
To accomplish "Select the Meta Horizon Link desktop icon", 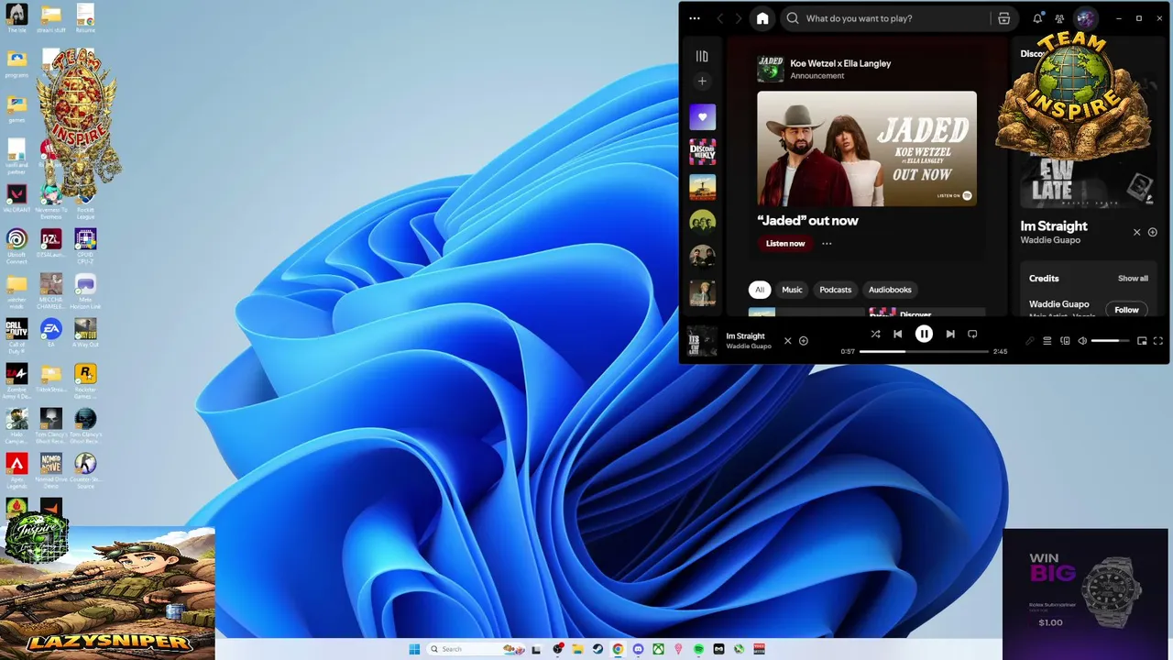I will pos(85,291).
